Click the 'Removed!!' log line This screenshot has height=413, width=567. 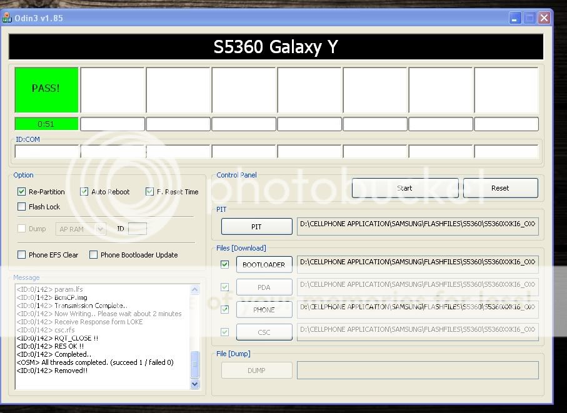52,371
